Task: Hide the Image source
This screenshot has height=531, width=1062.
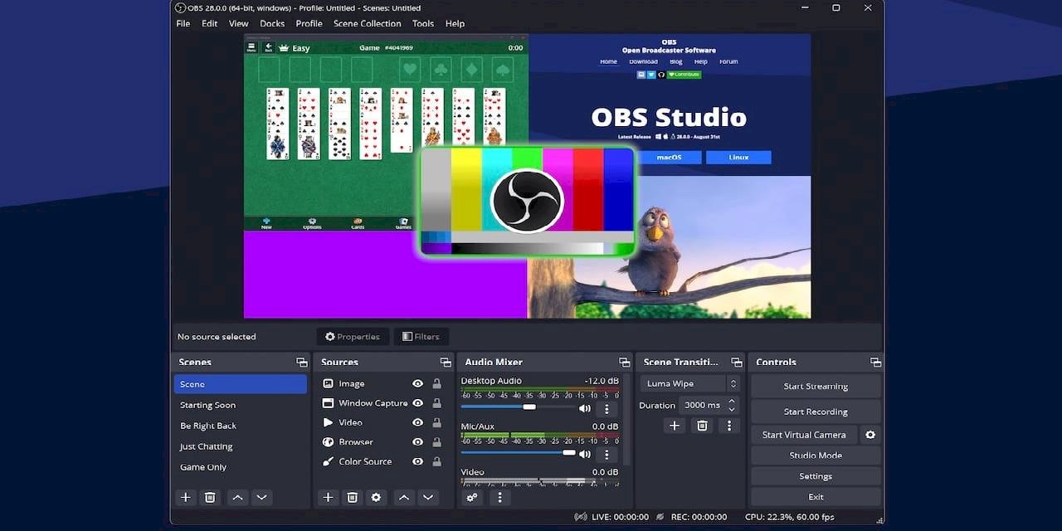Action: pyautogui.click(x=417, y=383)
